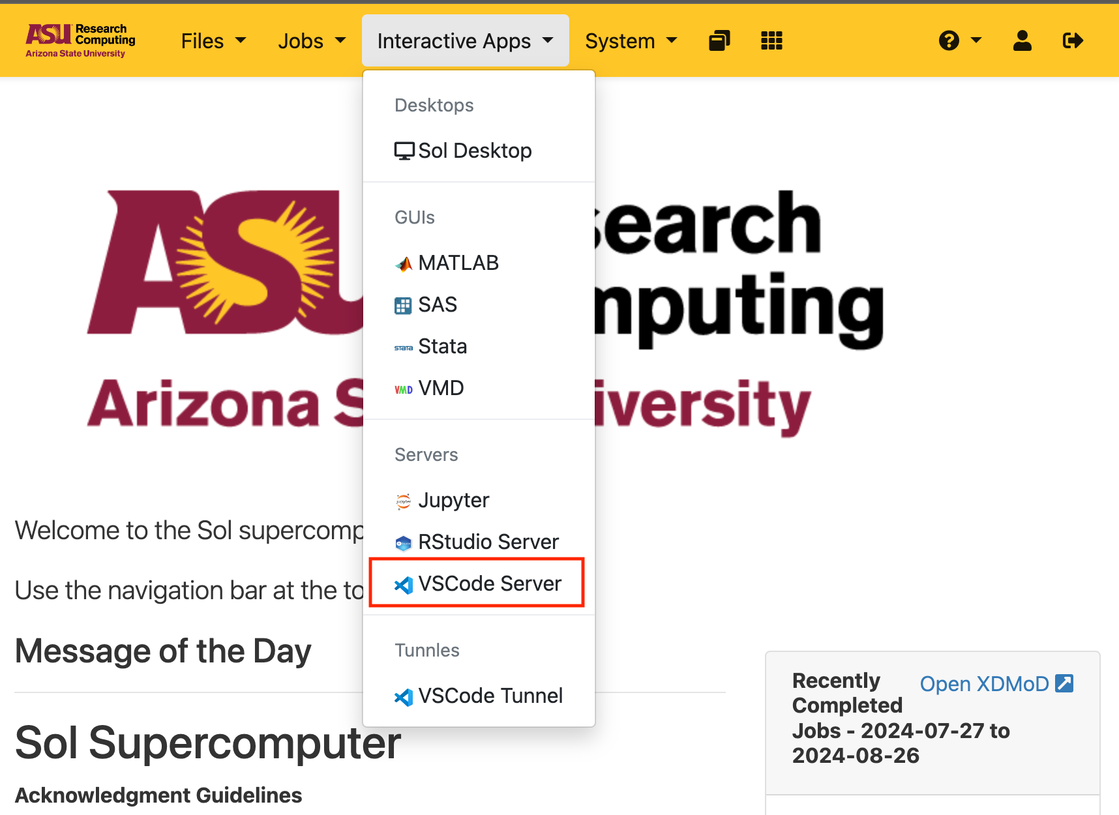The image size is (1119, 815).
Task: Click ASU Research Computing navbar logo
Action: tap(80, 41)
